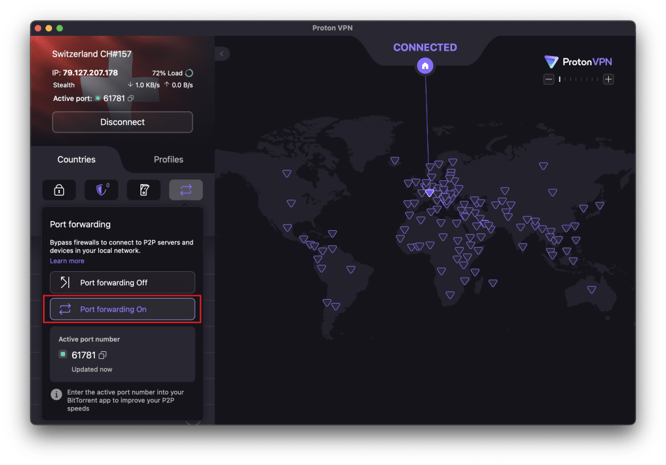Click the info icon beside BitTorrent tip

point(56,395)
